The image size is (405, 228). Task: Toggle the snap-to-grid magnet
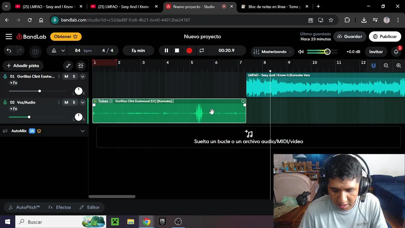point(374,66)
